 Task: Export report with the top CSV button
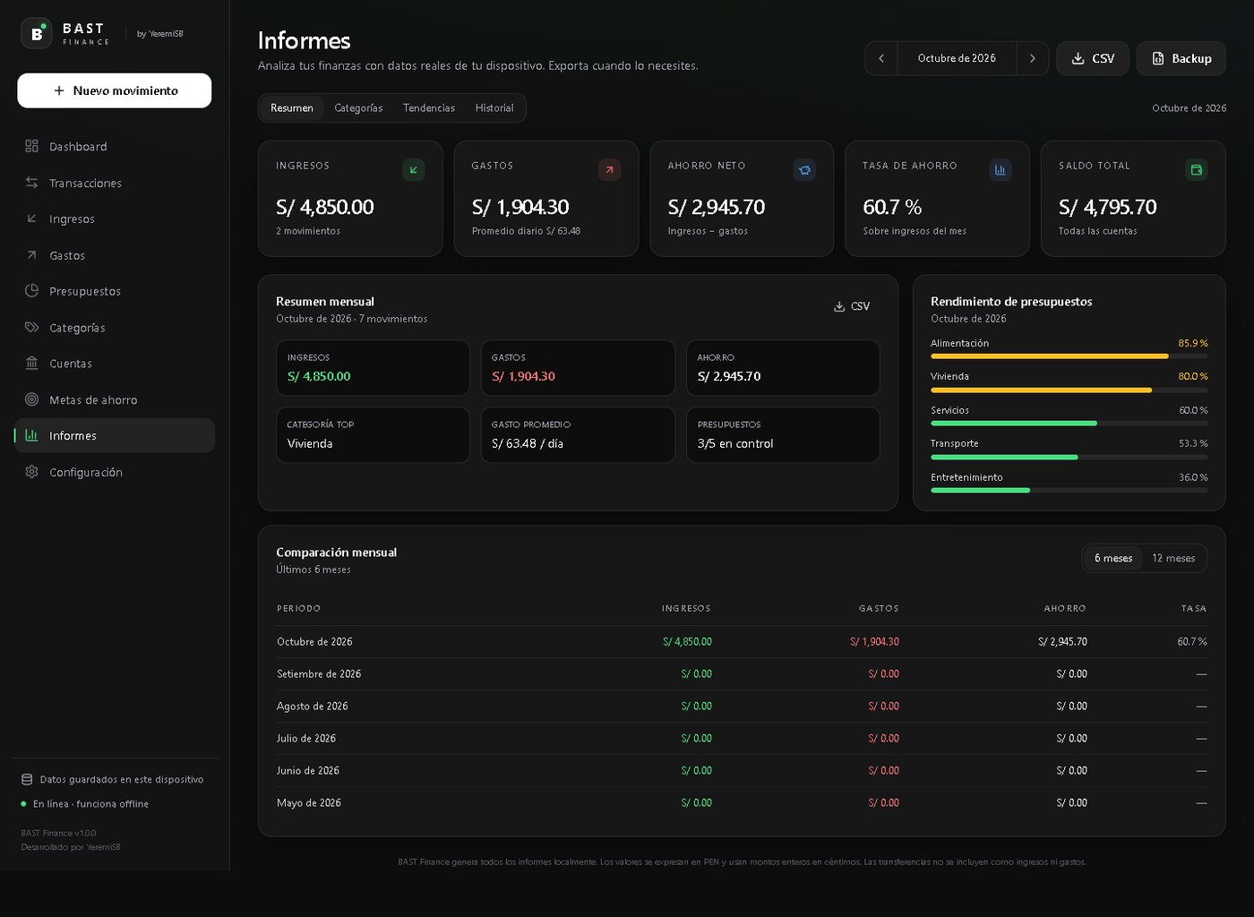1093,58
